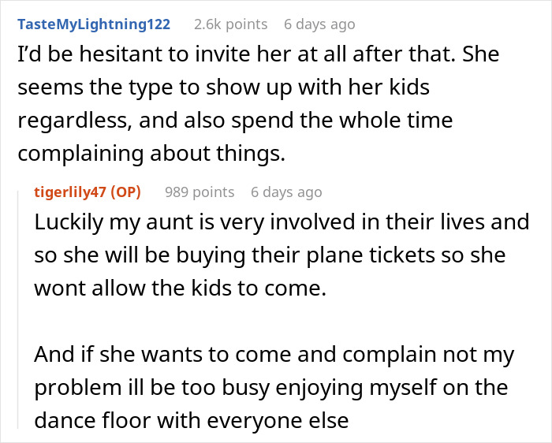Image resolution: width=552 pixels, height=443 pixels.
Task: Click the line starting "I'd be hesitant to invite"
Action: (259, 54)
